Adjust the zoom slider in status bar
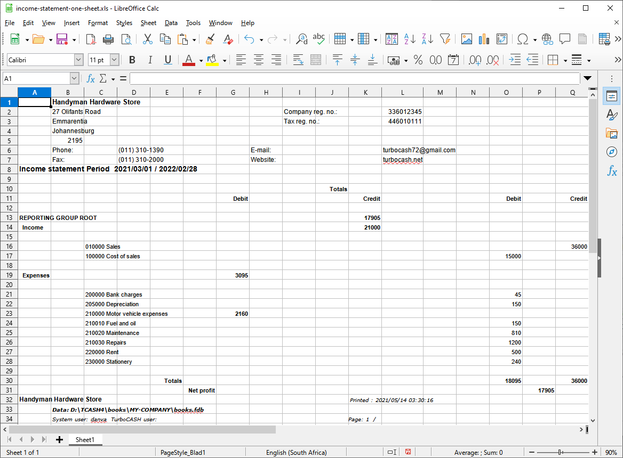This screenshot has height=458, width=623. click(560, 453)
